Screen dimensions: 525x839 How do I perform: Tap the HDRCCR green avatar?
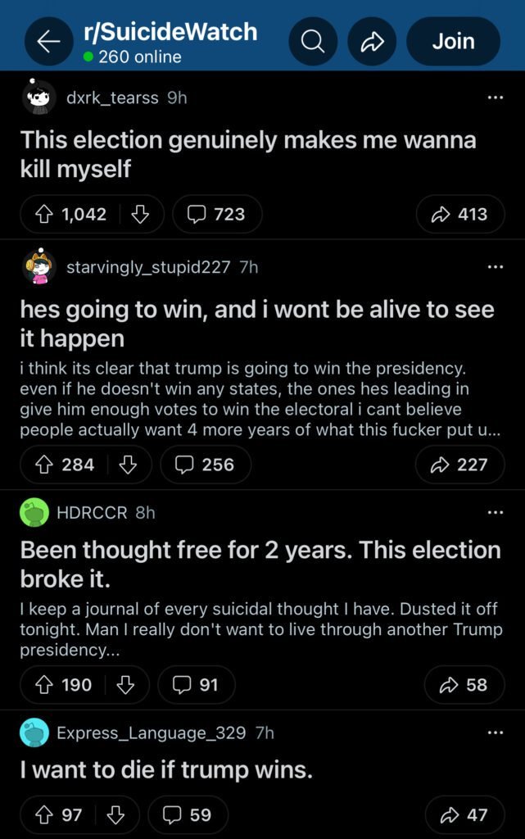click(34, 513)
